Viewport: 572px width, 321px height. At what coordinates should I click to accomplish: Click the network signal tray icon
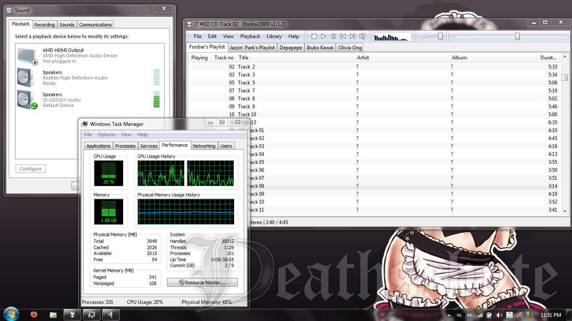tap(479, 315)
